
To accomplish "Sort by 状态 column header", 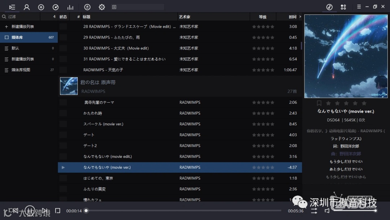I will click(63, 17).
